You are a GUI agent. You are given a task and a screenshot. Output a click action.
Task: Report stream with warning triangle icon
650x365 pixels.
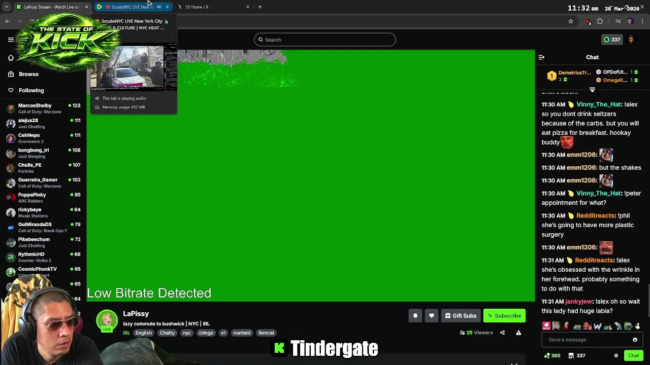tap(518, 333)
